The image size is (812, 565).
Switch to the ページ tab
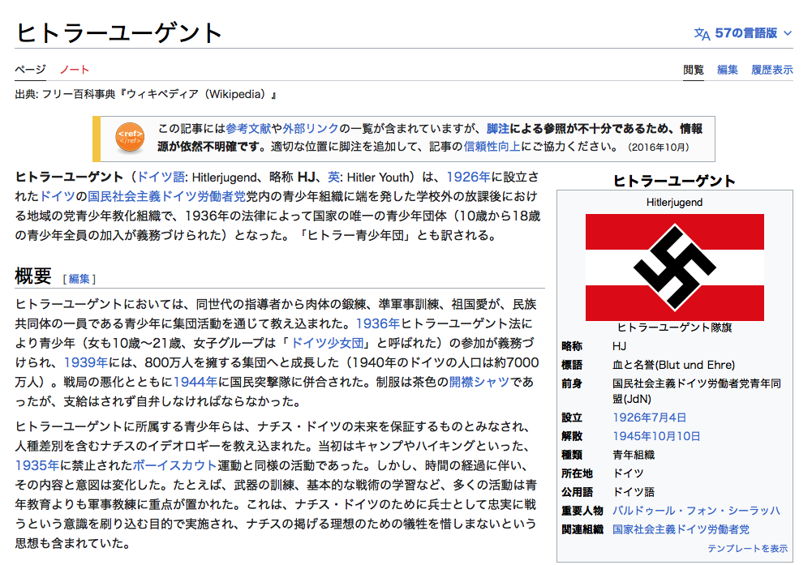tap(30, 70)
